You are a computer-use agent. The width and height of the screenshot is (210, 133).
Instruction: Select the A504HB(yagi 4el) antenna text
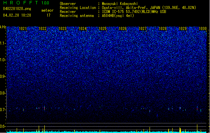coord(118,16)
